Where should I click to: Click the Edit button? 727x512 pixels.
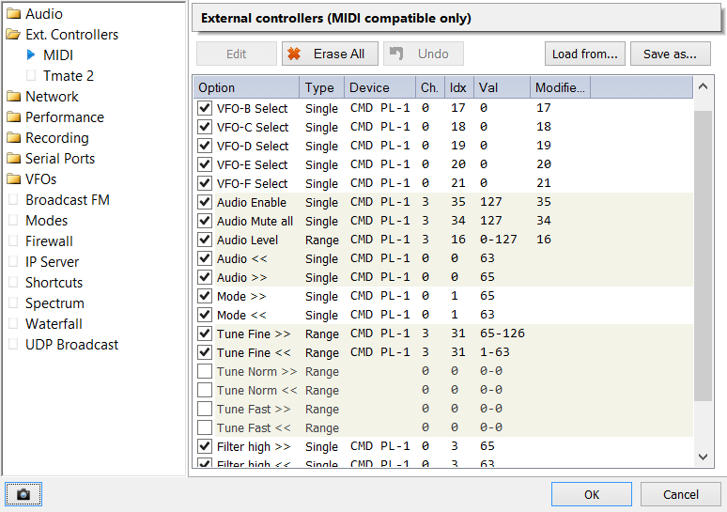(237, 54)
